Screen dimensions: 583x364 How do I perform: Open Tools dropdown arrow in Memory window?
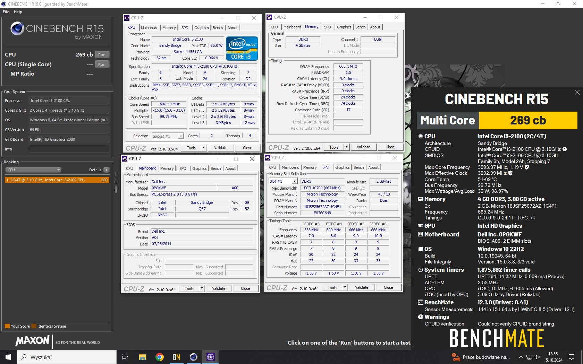346,147
